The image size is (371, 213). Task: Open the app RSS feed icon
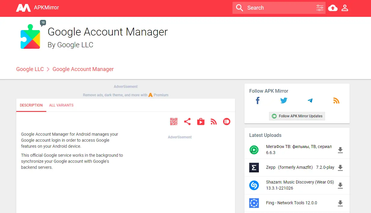(214, 122)
